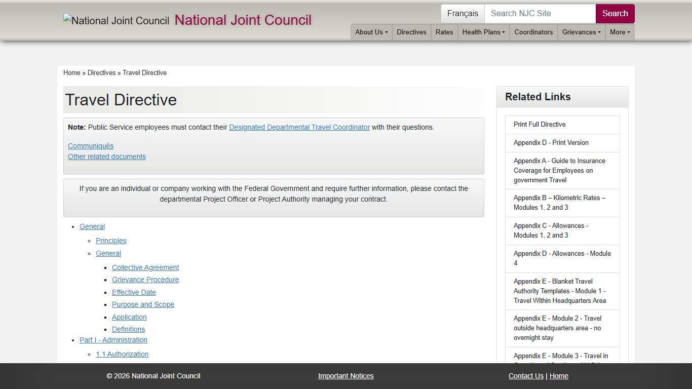Go to Part I - Administration

(113, 340)
